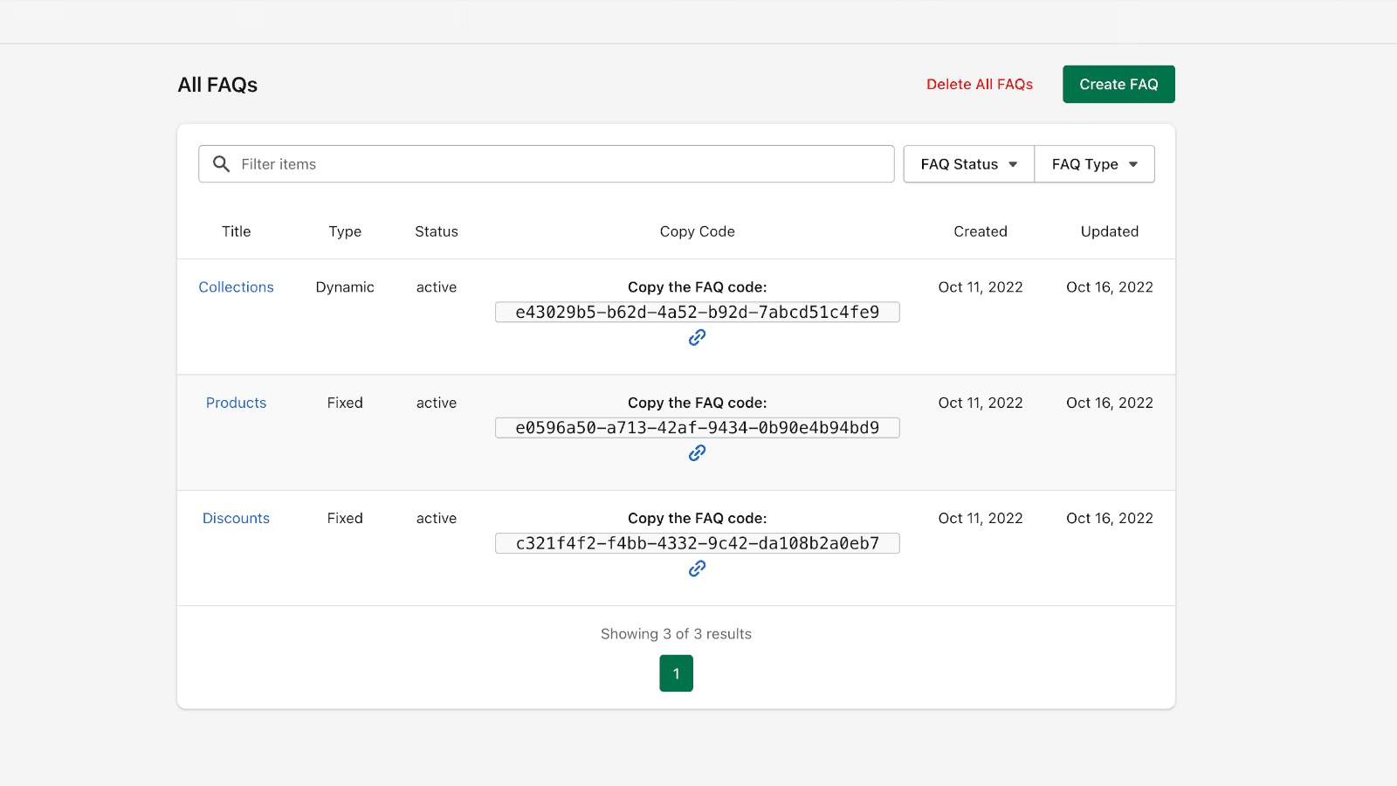Click the magnifier icon in the filter box

tap(222, 164)
